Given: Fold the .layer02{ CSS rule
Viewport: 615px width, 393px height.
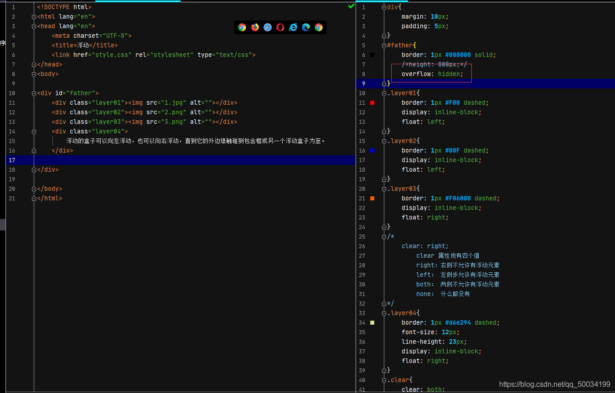Looking at the screenshot, I should click(x=384, y=141).
